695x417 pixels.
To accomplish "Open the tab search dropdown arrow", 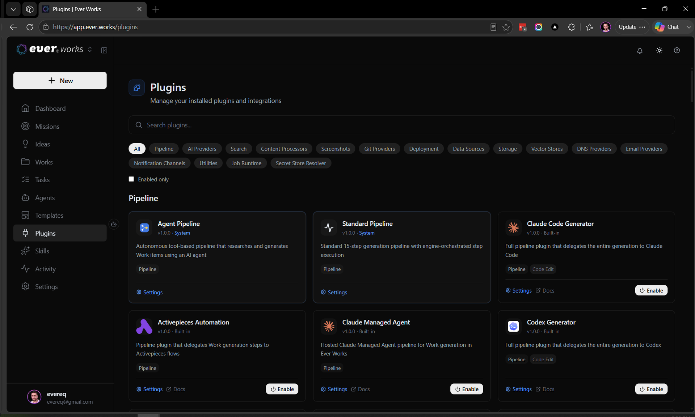I will coord(13,9).
